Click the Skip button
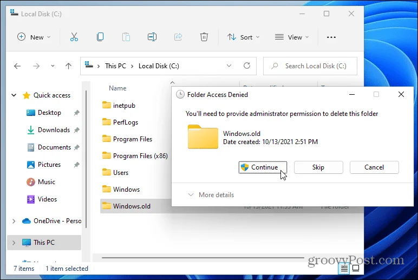418x280 pixels. coord(318,167)
